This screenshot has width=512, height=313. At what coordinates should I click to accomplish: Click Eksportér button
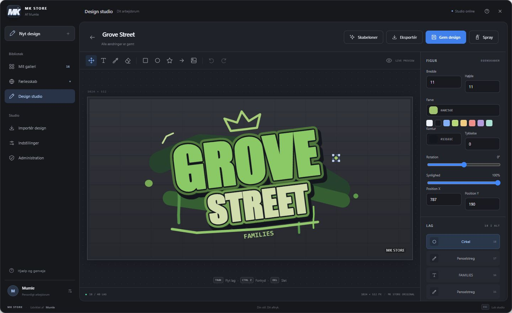coord(404,37)
